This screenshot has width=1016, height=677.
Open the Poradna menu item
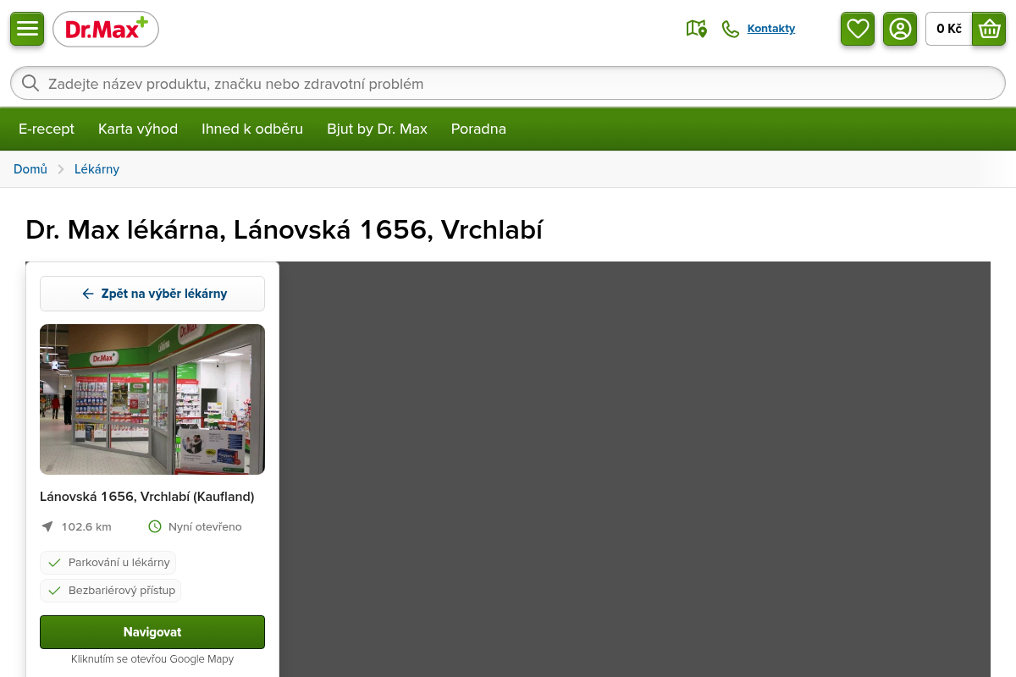point(478,129)
